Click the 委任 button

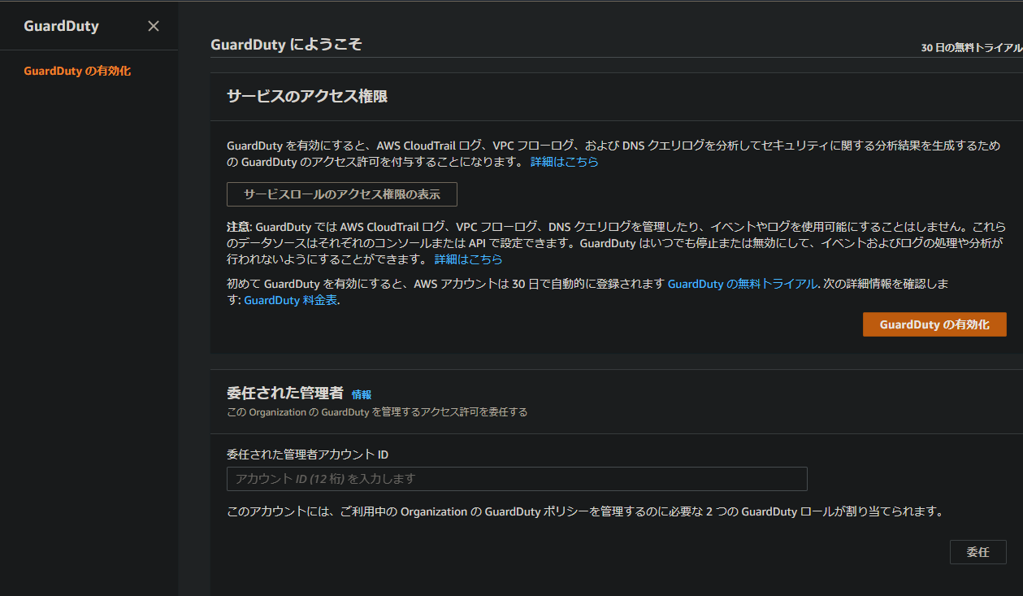click(x=978, y=552)
